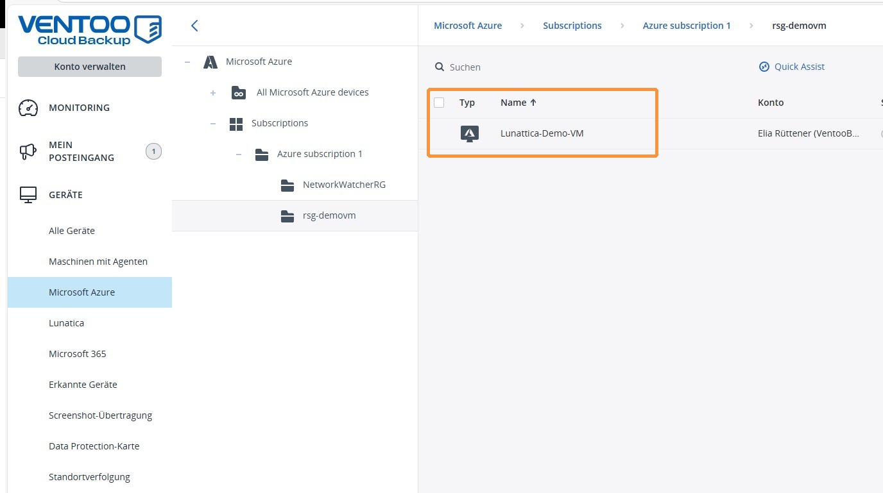Screen dimensions: 883x493
Task: Click the inbox notification badge showing 1
Action: (153, 152)
